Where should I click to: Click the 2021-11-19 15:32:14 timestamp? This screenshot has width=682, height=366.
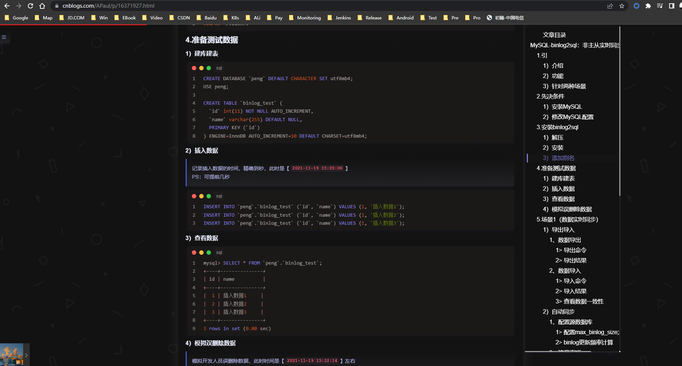[x=312, y=361]
